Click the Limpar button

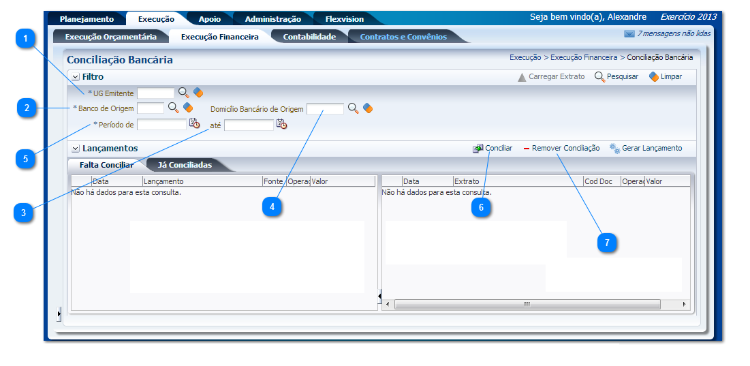pos(665,77)
